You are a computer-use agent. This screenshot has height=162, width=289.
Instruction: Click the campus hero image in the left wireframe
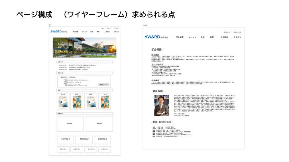pyautogui.click(x=85, y=47)
